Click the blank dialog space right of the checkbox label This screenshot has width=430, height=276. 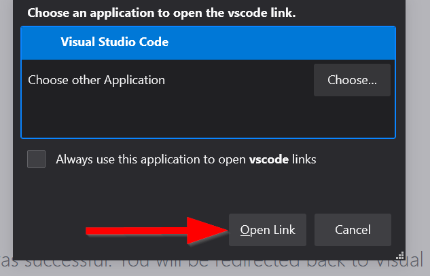360,159
